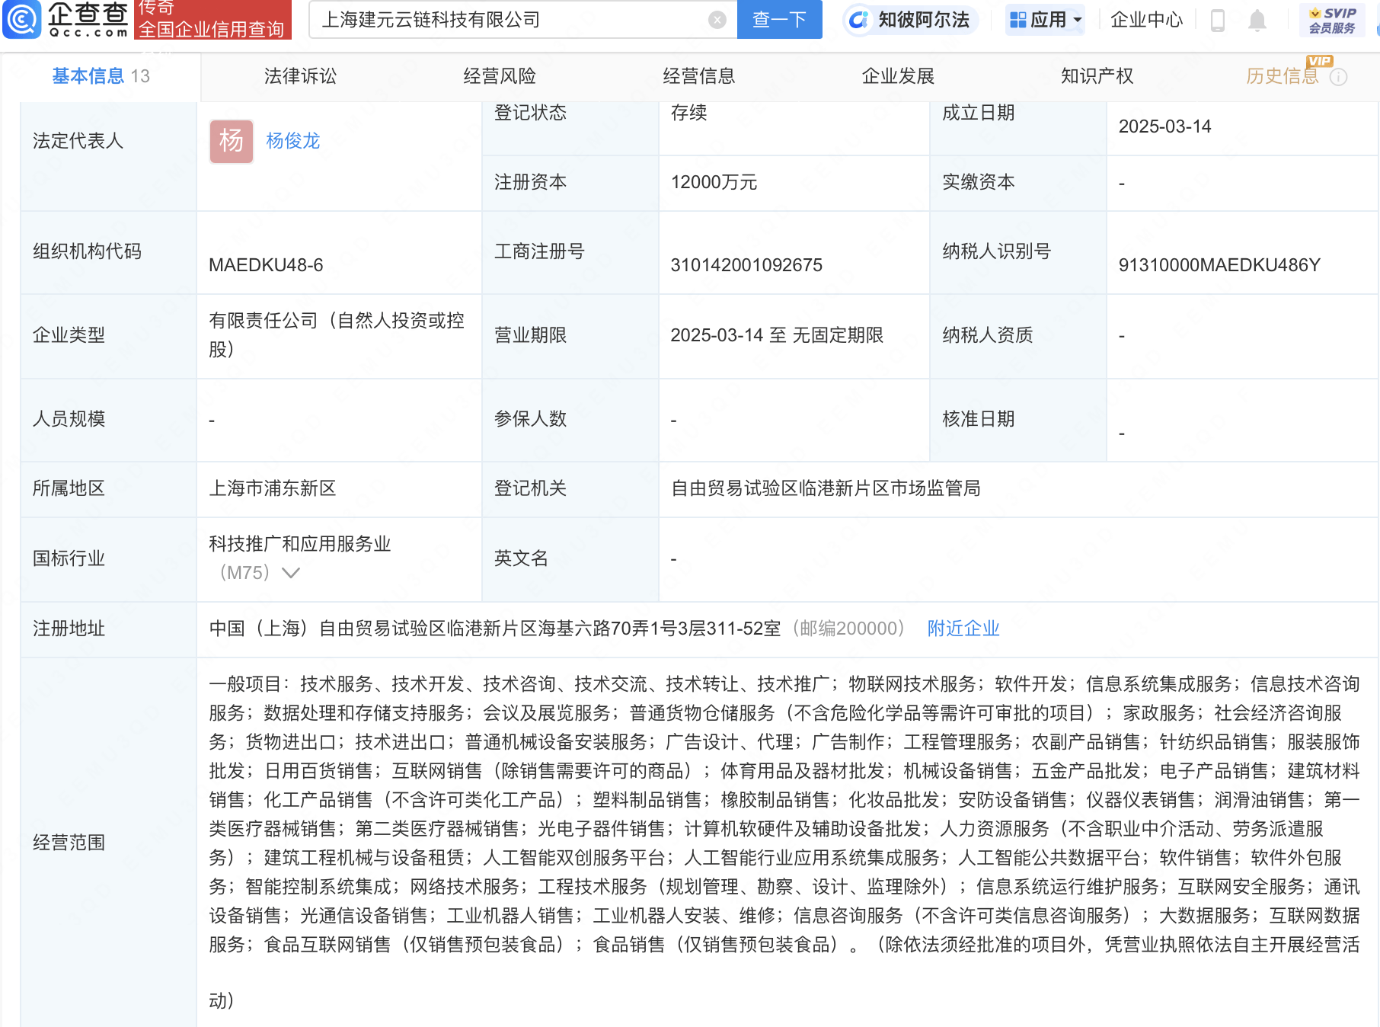Viewport: 1380px width, 1027px height.
Task: Switch to the 知识产权 tab
Action: [1097, 76]
